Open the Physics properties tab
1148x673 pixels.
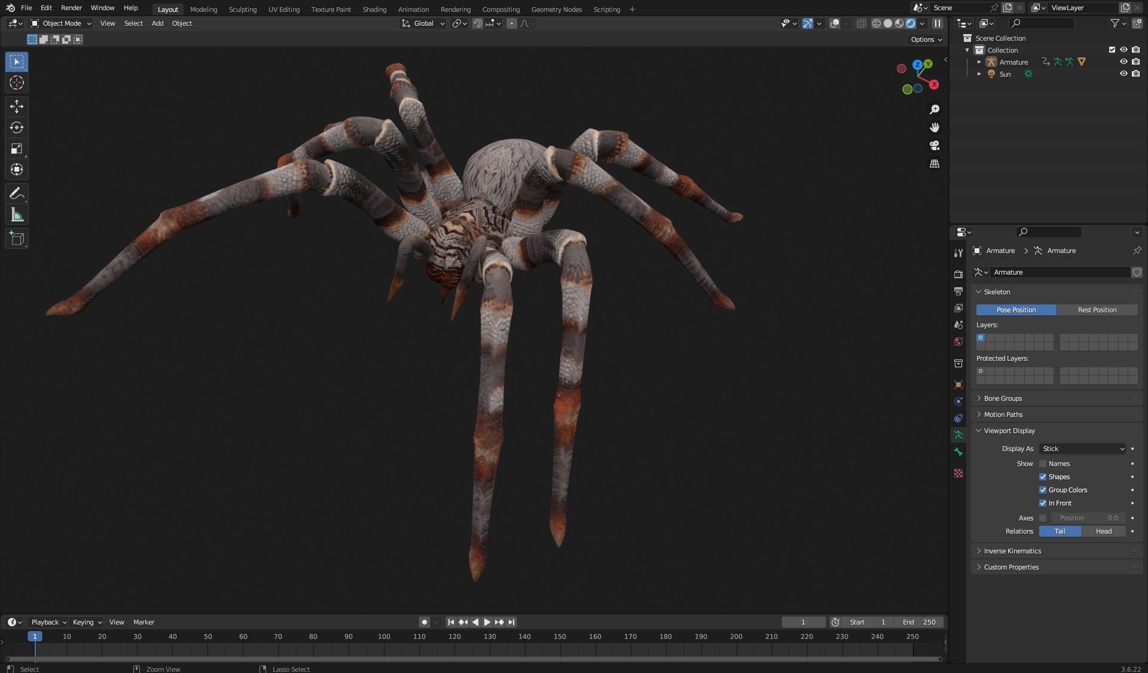pyautogui.click(x=958, y=401)
